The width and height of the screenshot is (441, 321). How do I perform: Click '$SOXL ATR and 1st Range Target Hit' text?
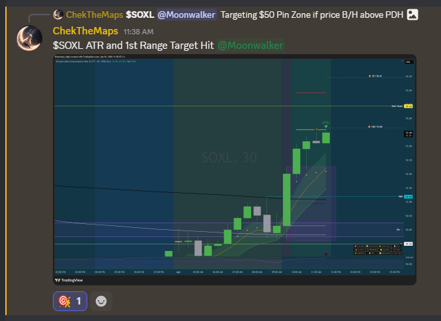134,46
